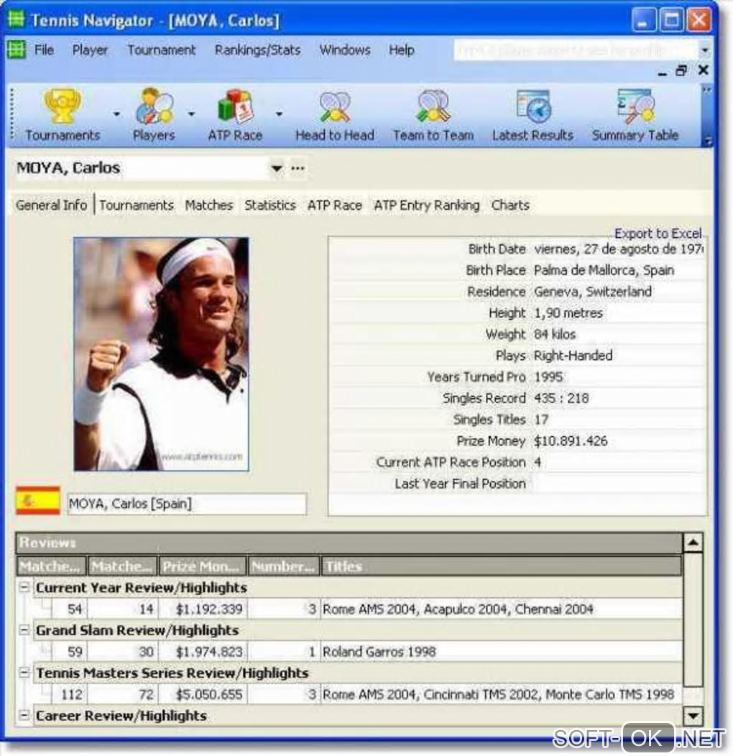Viewport: 733px width, 756px height.
Task: Click the Export to Excel link
Action: [x=658, y=234]
